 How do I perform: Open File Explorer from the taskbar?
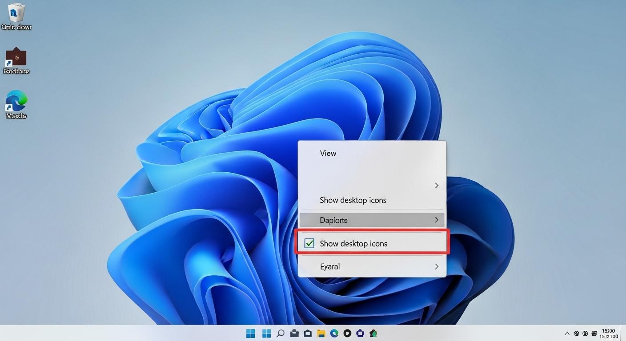point(321,333)
